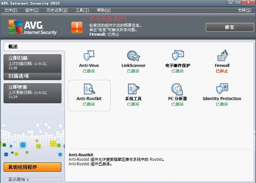This screenshot has width=256, height=183.
Task: Click the orange warning exclamation icon
Action: [77, 27]
